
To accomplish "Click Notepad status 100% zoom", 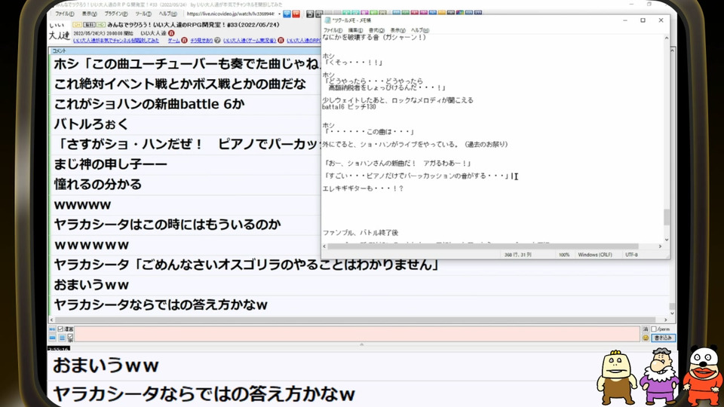I will [x=564, y=255].
